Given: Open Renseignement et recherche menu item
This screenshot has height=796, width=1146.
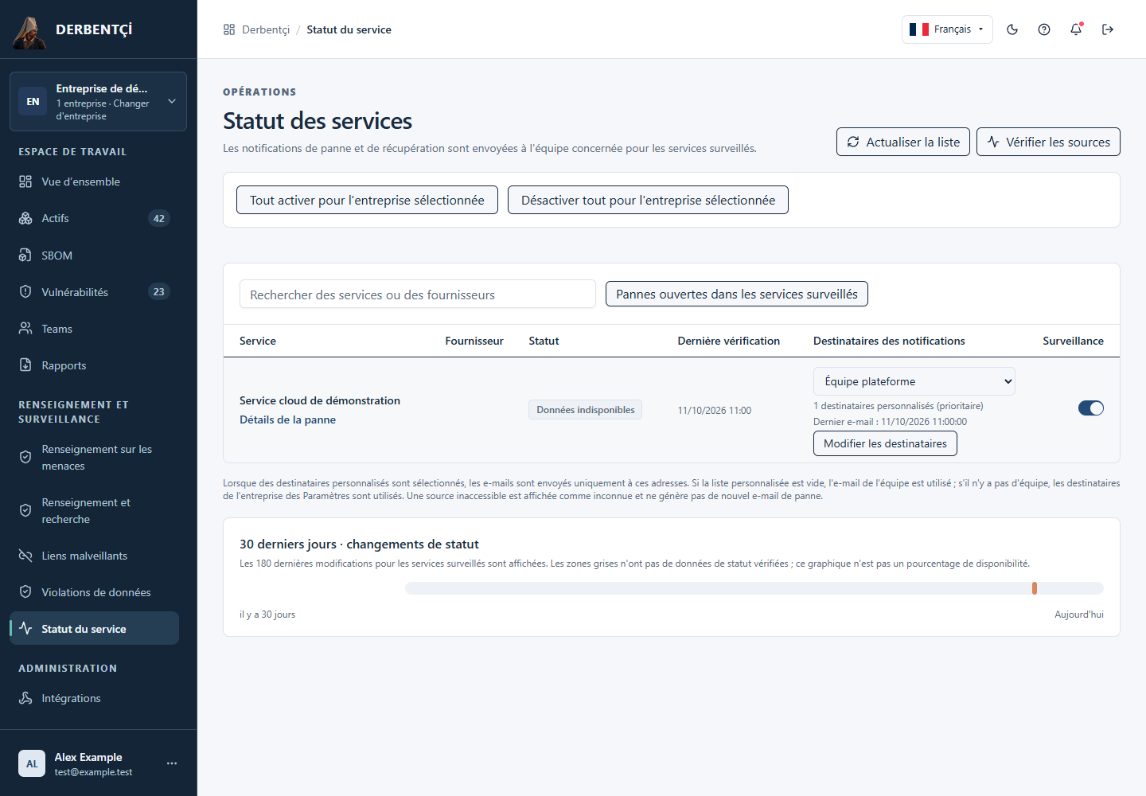Looking at the screenshot, I should 94,511.
